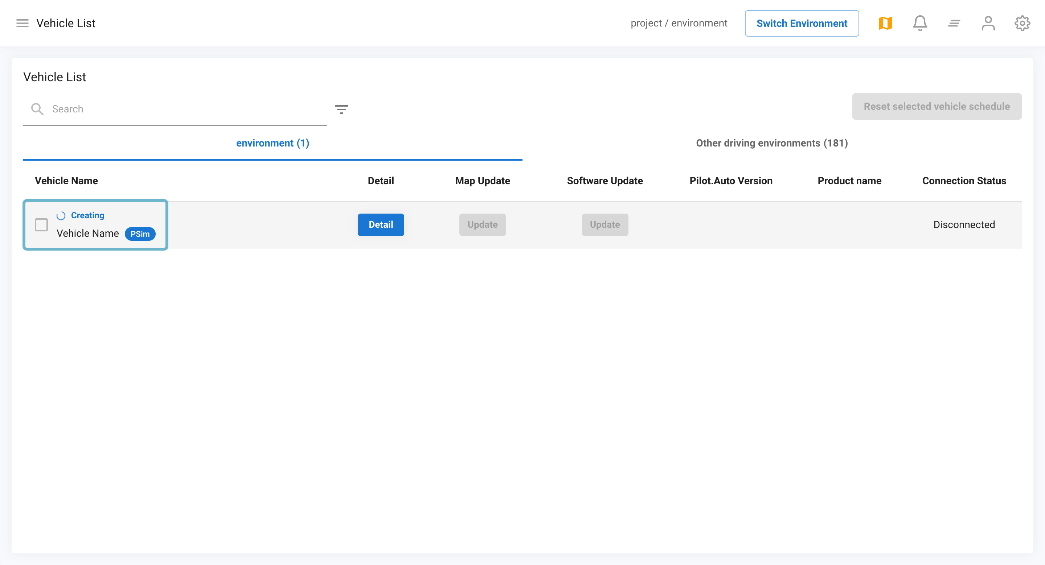Open the settings gear icon
The height and width of the screenshot is (565, 1045).
tap(1022, 24)
